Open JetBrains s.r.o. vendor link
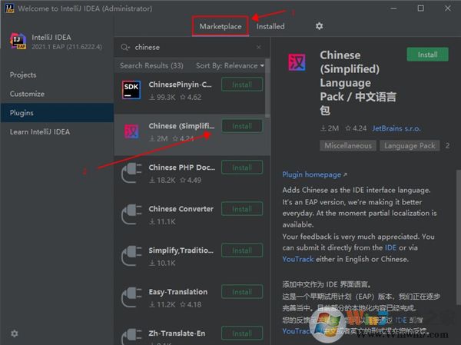Screen dimensions: 461x345 pyautogui.click(x=396, y=128)
